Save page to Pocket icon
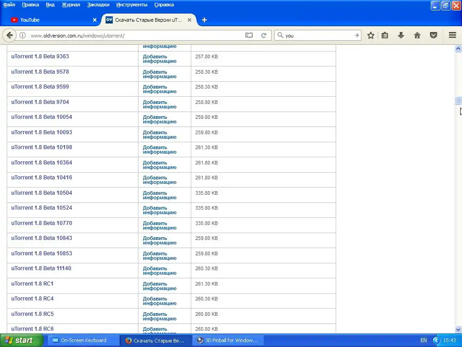This screenshot has width=462, height=347. click(x=434, y=35)
